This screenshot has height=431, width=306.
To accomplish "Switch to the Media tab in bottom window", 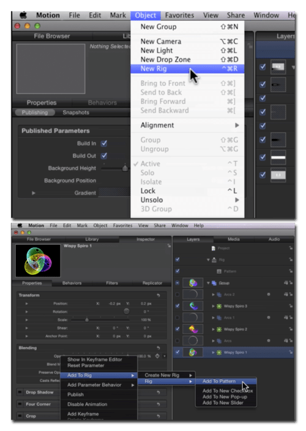I will pyautogui.click(x=234, y=239).
